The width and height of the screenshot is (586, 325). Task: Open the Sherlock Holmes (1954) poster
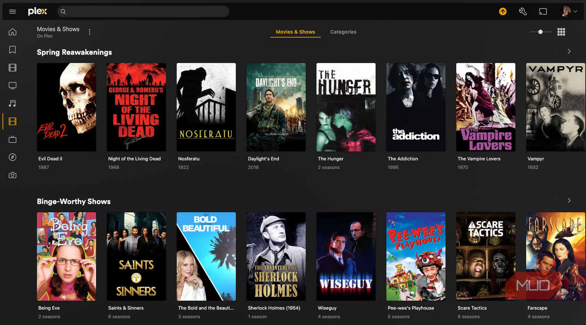click(x=276, y=256)
